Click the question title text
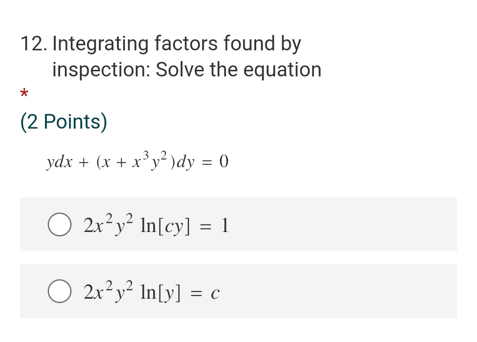477x342 pixels. [177, 55]
